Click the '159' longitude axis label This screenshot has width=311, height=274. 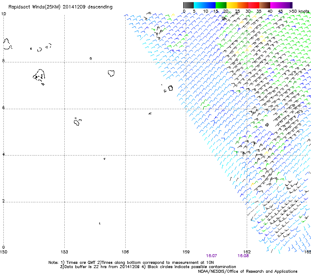click(186, 252)
